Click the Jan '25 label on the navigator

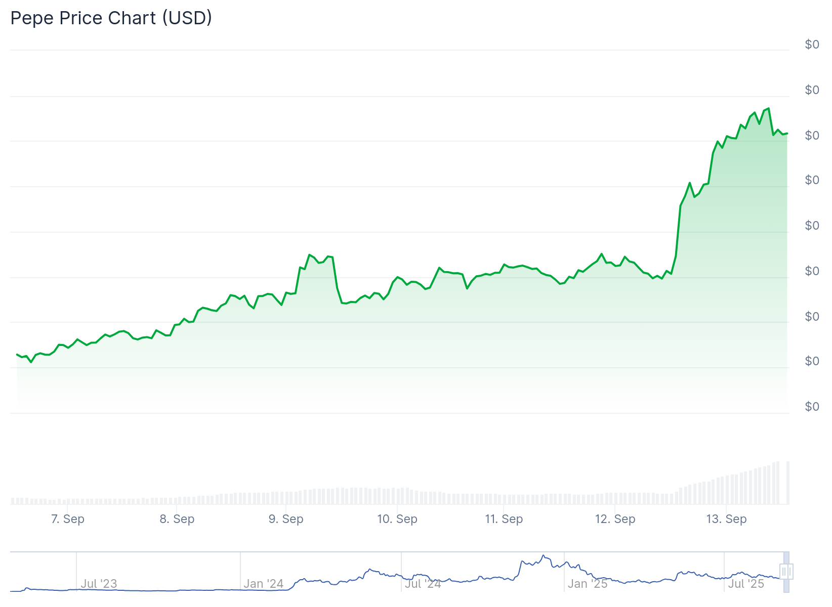click(587, 583)
